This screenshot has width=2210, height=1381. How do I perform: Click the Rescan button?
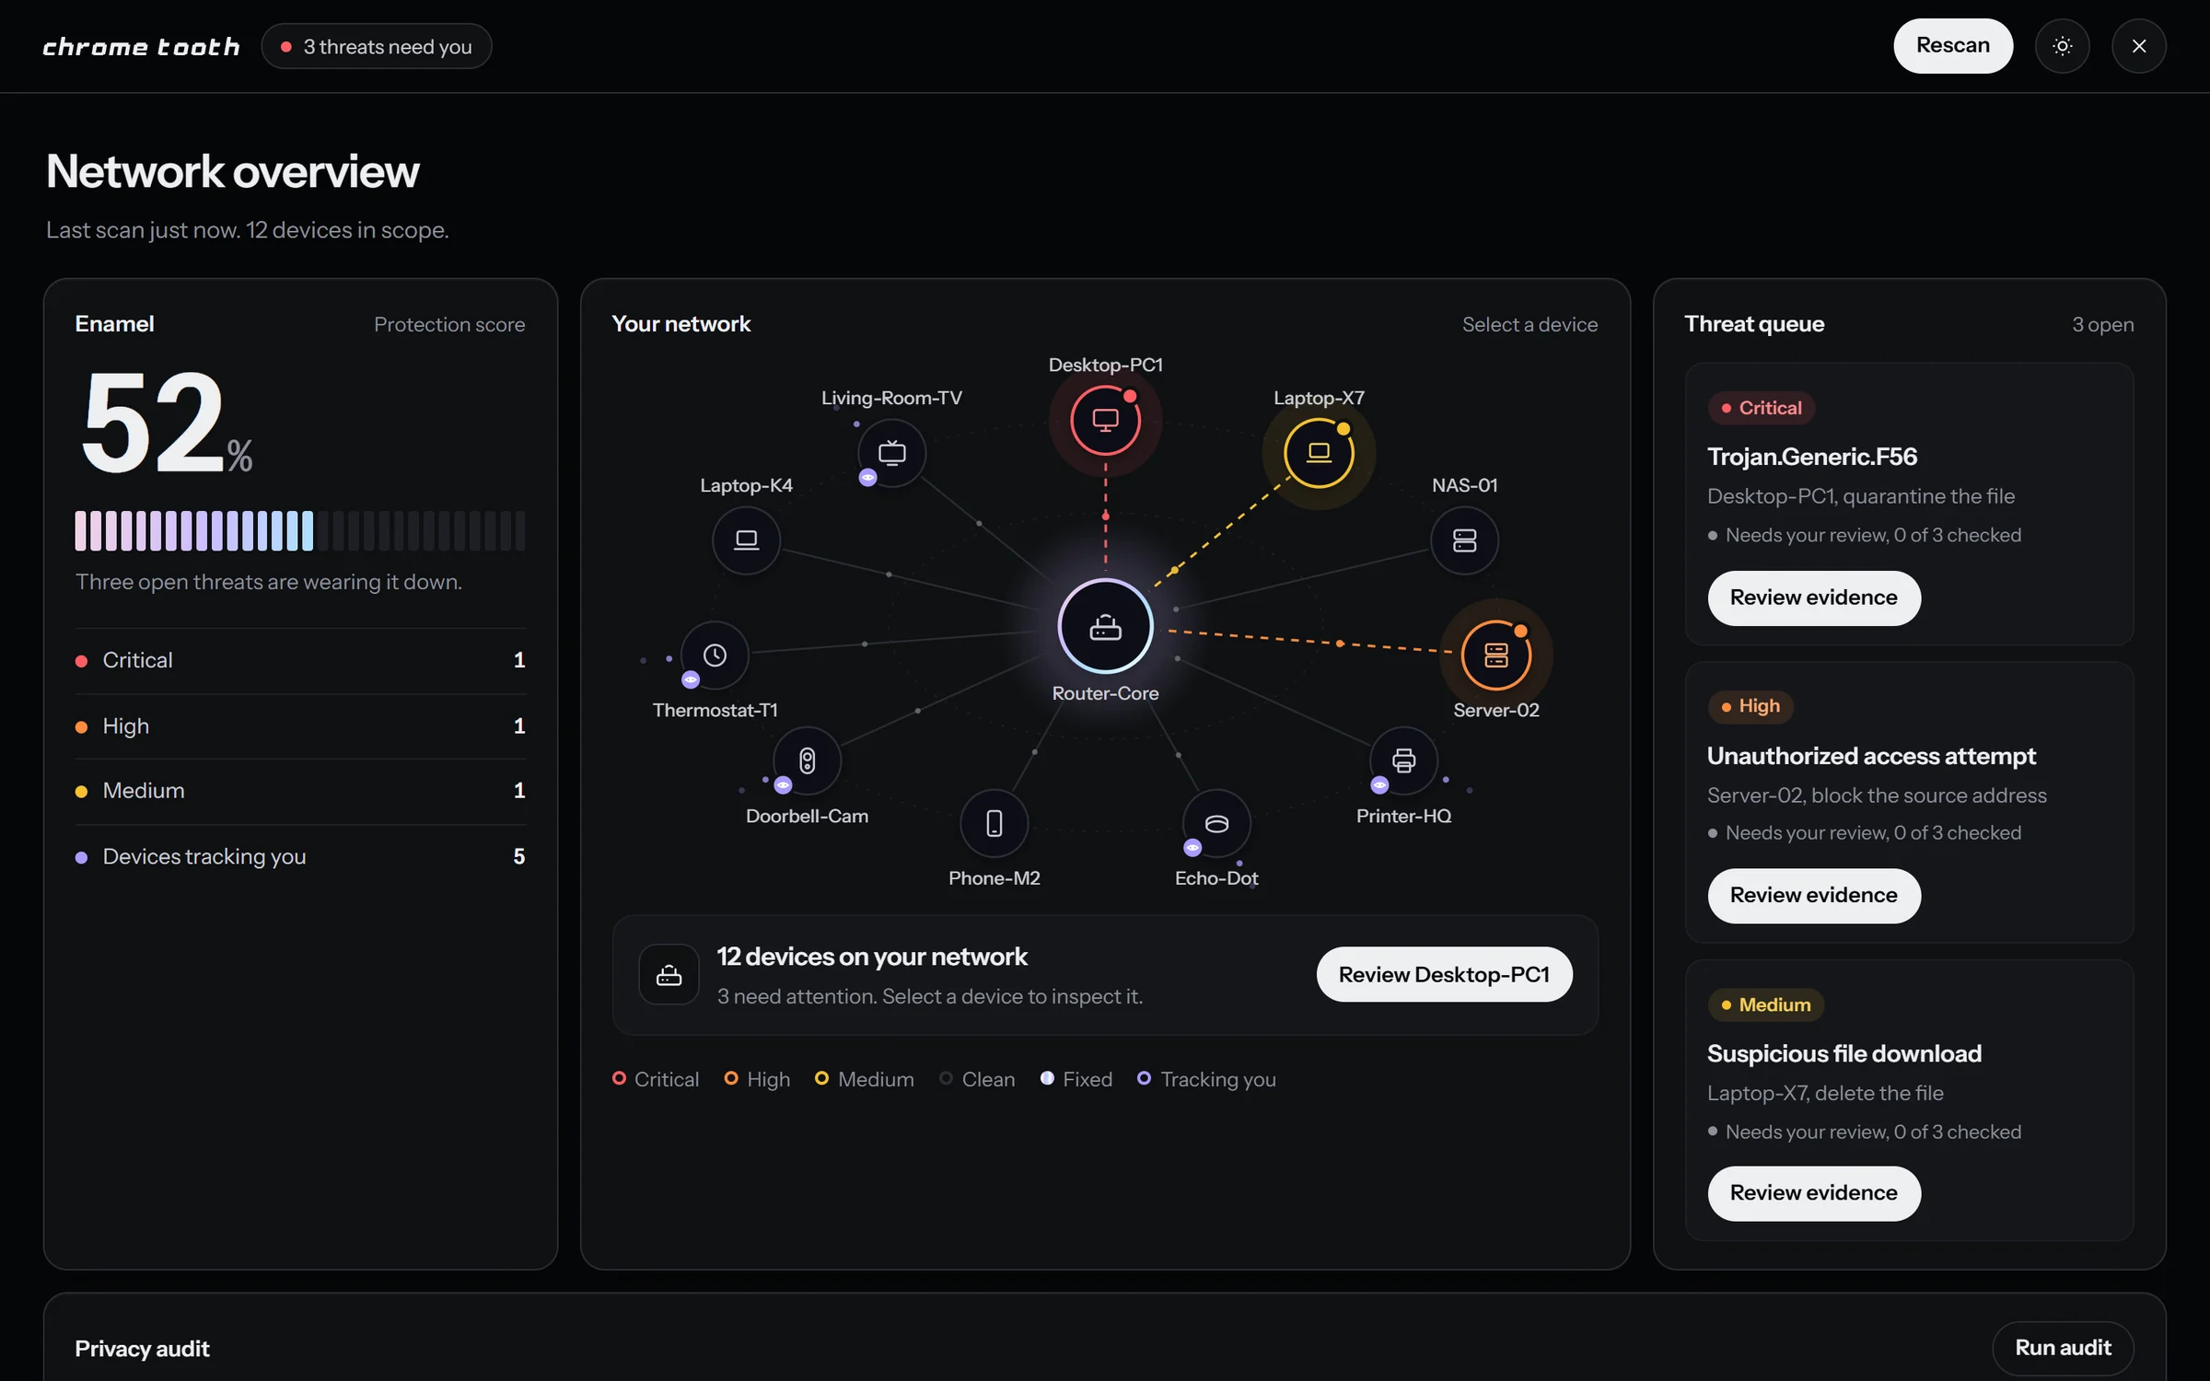pos(1952,46)
